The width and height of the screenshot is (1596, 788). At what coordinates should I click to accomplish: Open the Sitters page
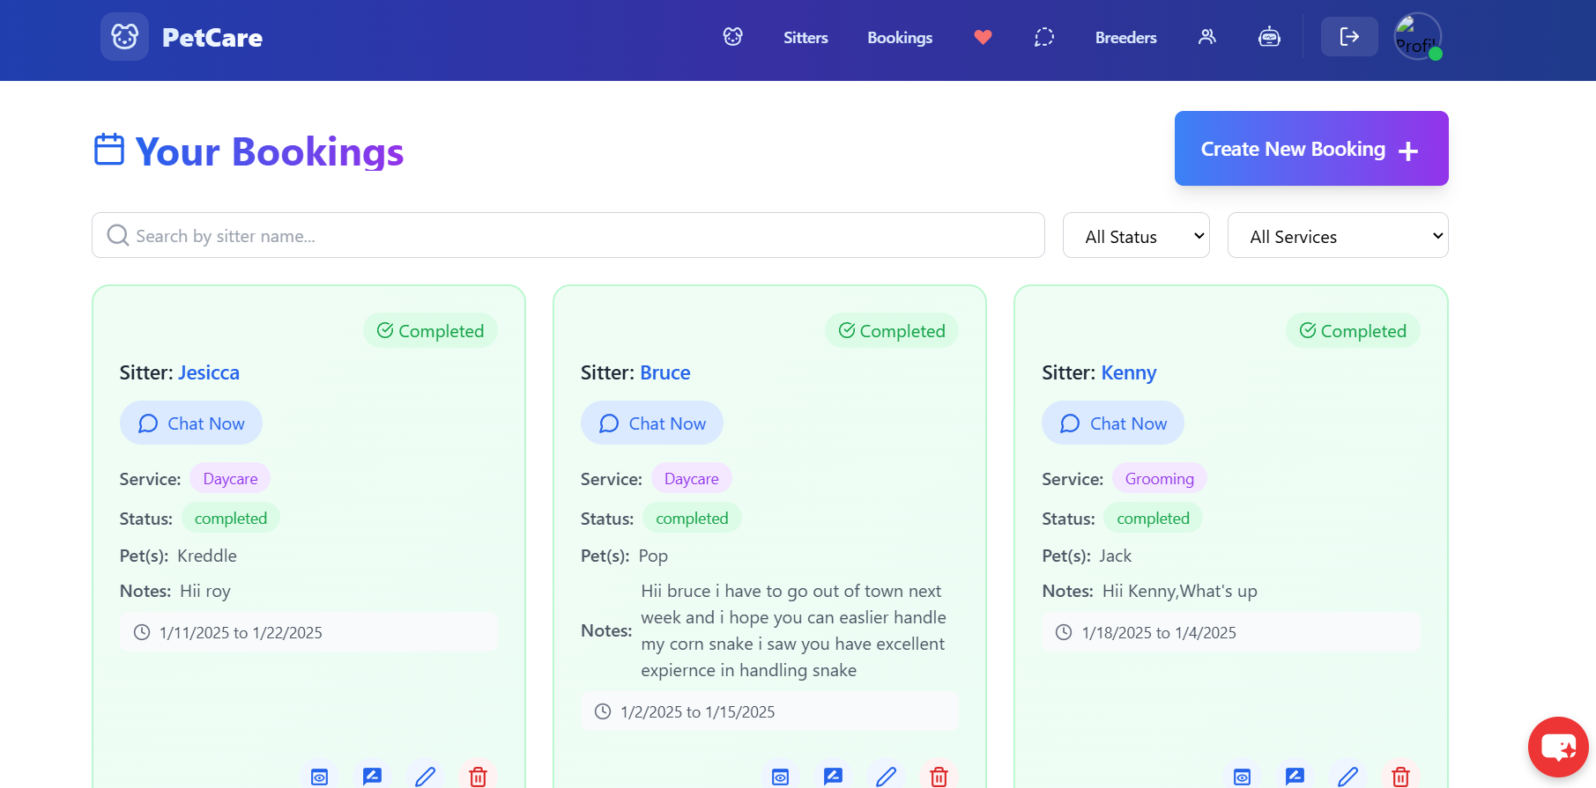pyautogui.click(x=805, y=38)
